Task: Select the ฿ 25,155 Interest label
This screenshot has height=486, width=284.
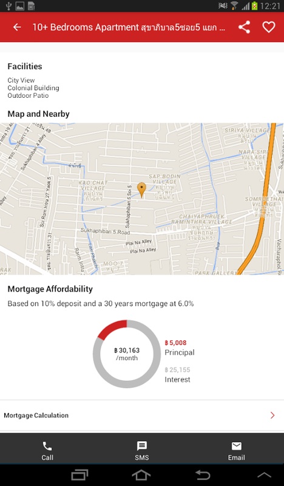Action: tap(177, 374)
